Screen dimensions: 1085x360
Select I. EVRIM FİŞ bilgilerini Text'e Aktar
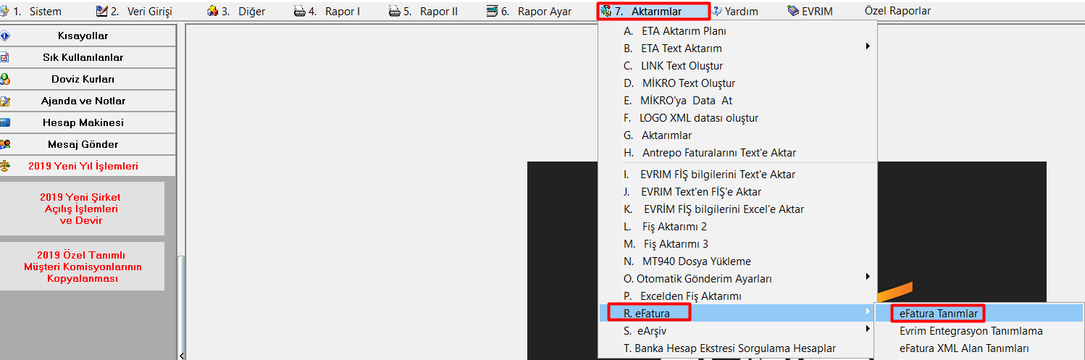[737, 175]
